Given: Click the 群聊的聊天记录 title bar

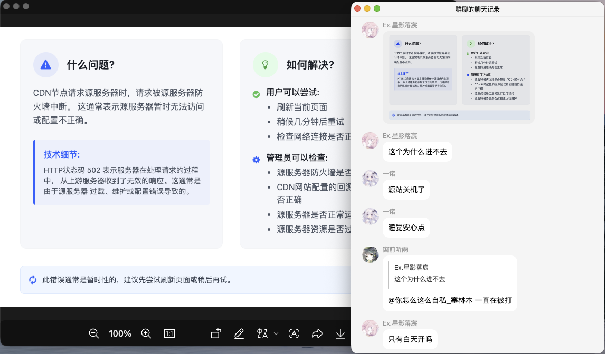Looking at the screenshot, I should (478, 8).
